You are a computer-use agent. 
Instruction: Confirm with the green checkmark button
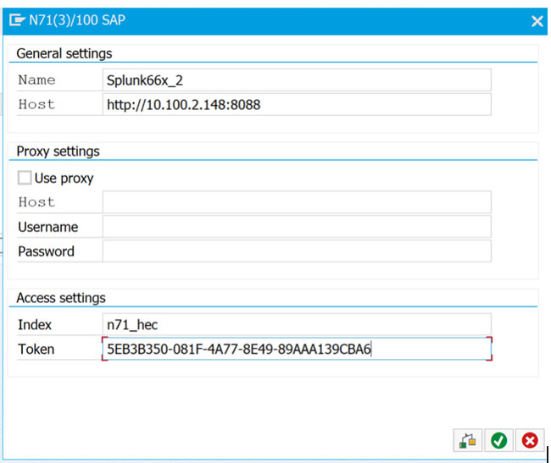click(498, 440)
